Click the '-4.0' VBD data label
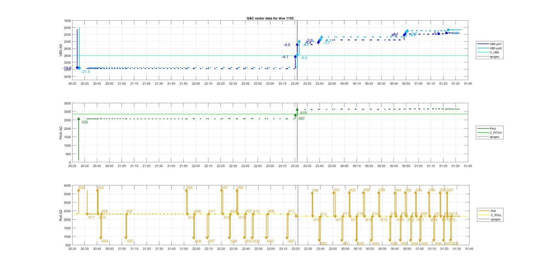556x275 pixels. (287, 45)
